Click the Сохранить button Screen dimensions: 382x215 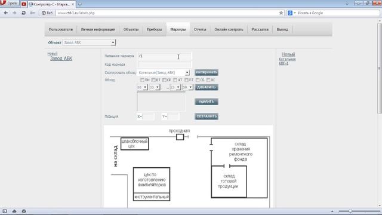coord(207,116)
